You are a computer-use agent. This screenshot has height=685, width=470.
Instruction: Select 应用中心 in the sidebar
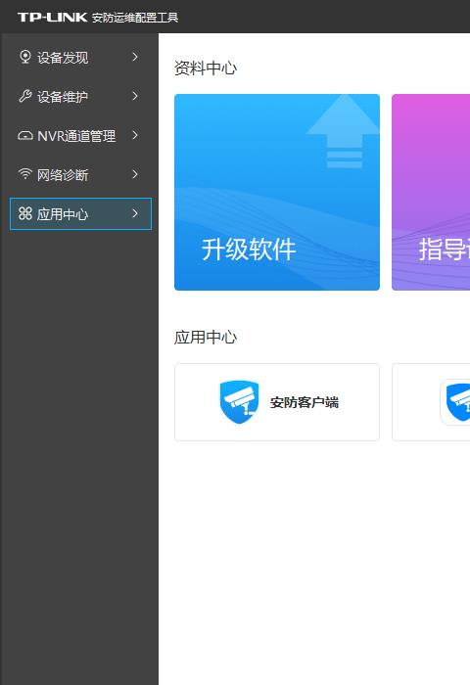[80, 213]
